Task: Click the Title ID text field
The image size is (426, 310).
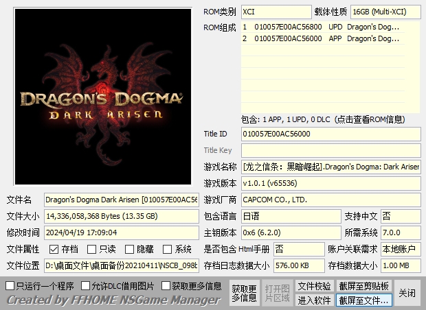Action: 330,134
